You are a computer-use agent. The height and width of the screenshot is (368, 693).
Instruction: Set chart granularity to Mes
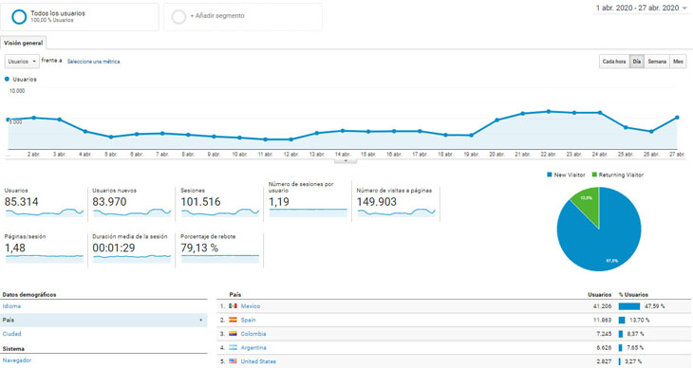tap(678, 62)
